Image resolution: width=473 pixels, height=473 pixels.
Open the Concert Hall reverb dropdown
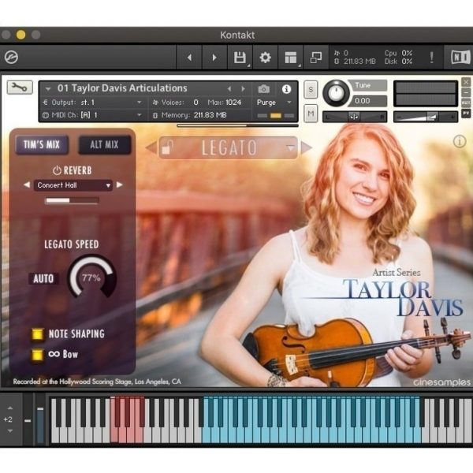click(x=73, y=185)
